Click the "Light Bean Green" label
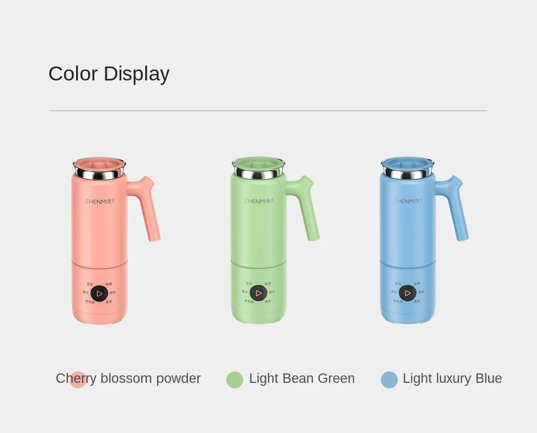 click(x=302, y=378)
